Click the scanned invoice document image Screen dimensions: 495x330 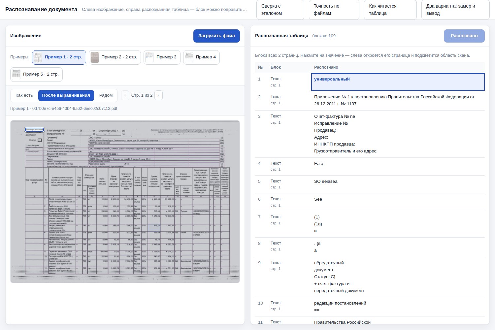click(x=125, y=202)
